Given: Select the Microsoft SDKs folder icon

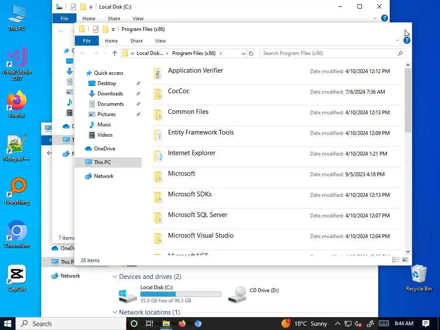Looking at the screenshot, I should click(x=158, y=197).
